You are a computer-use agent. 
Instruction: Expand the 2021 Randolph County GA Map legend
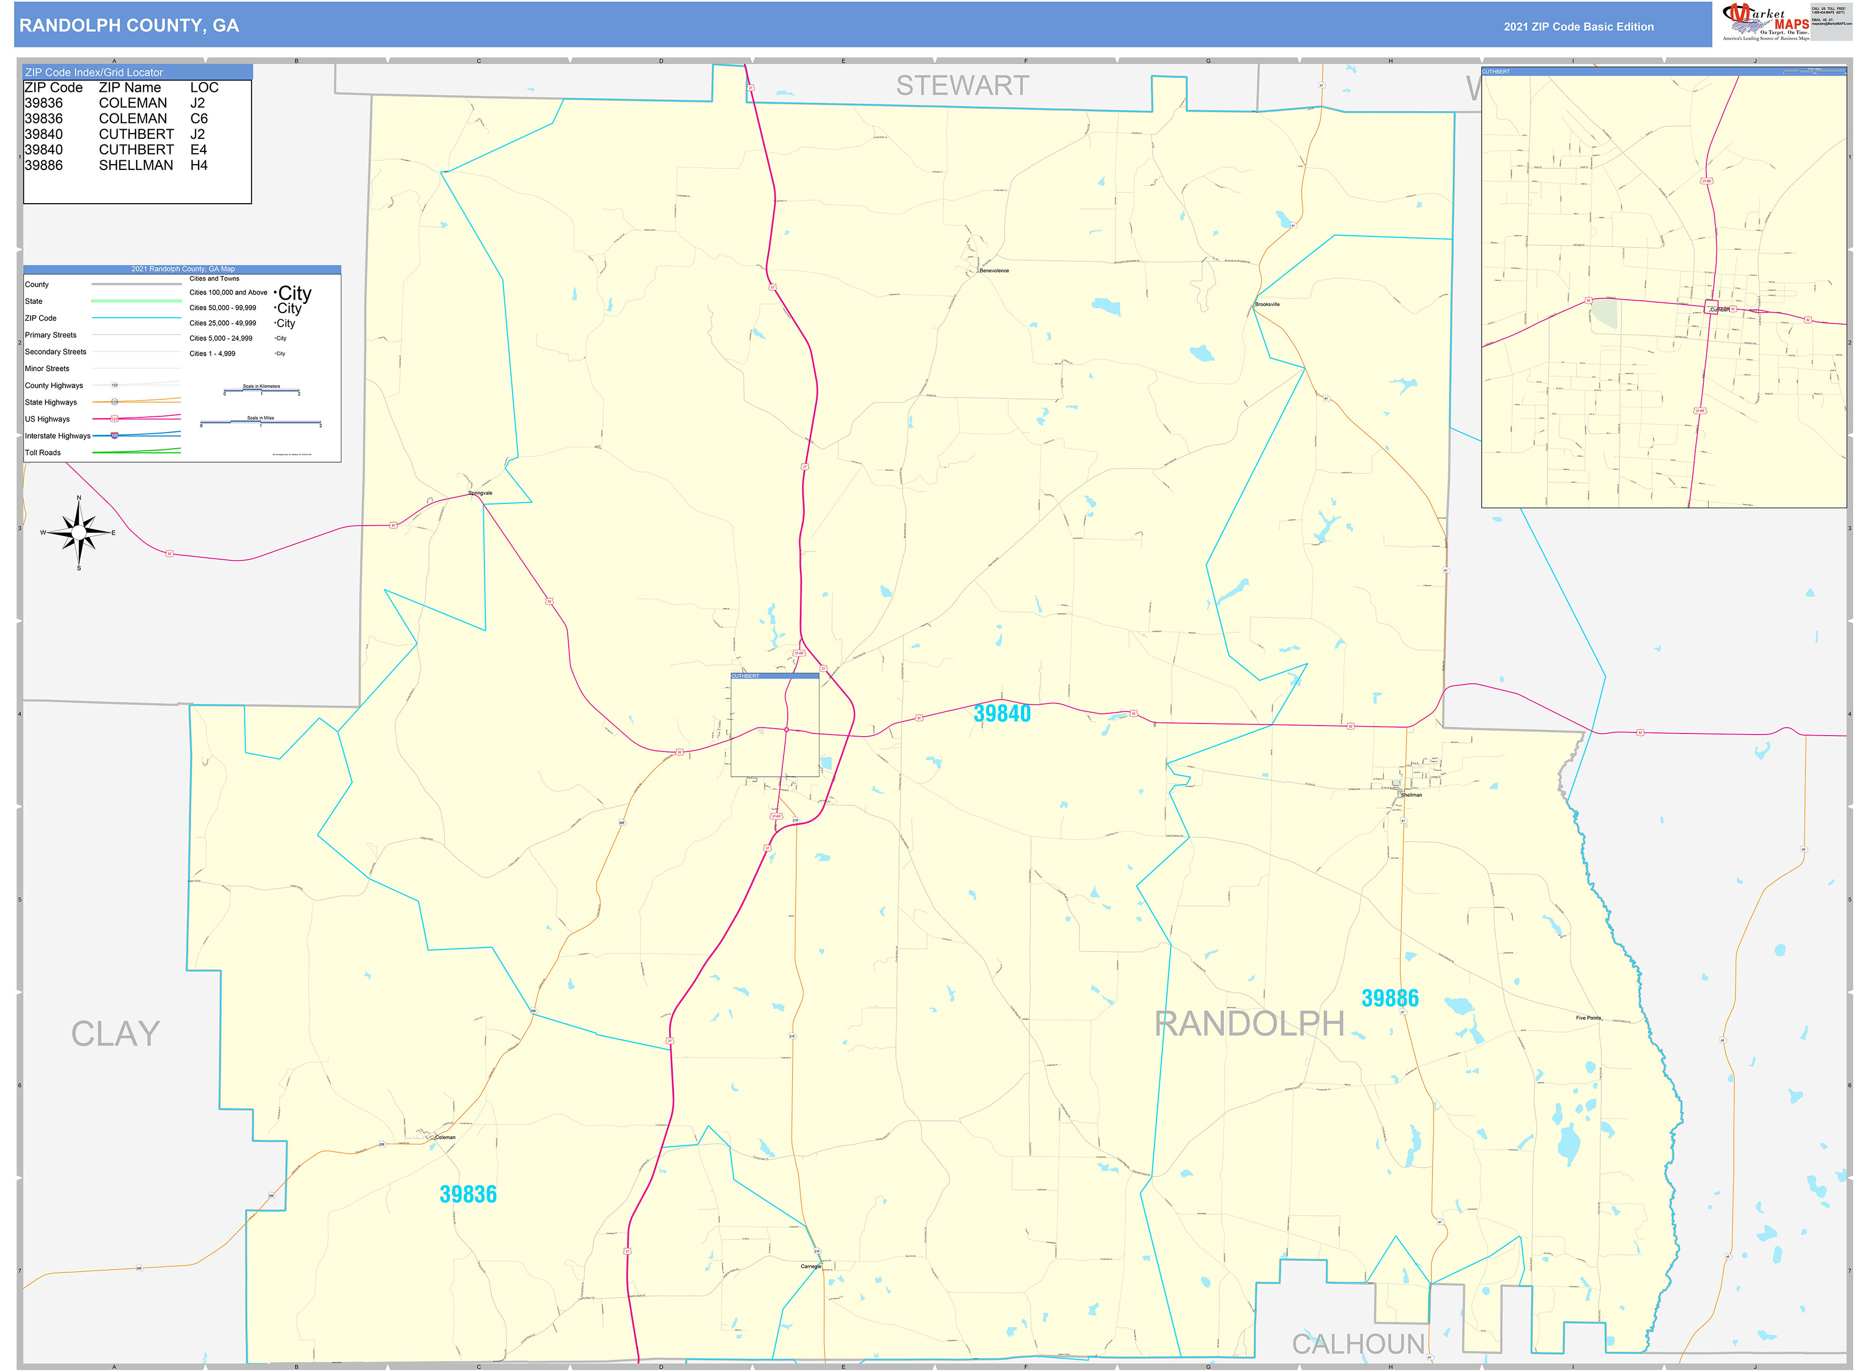[183, 268]
